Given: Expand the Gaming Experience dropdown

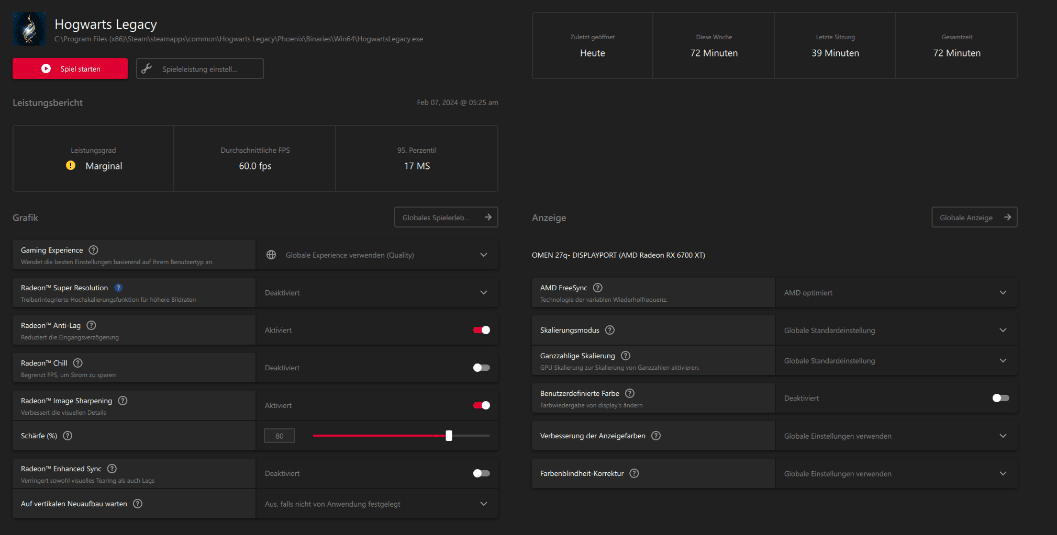Looking at the screenshot, I should click(377, 255).
